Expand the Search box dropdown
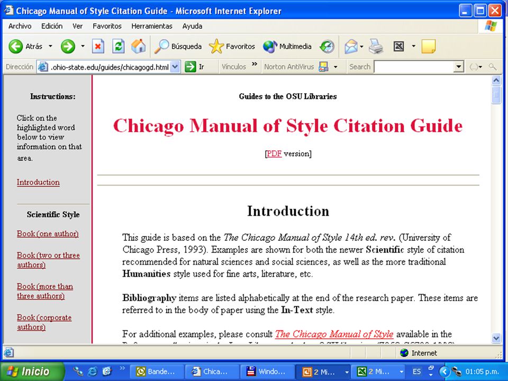 point(458,67)
